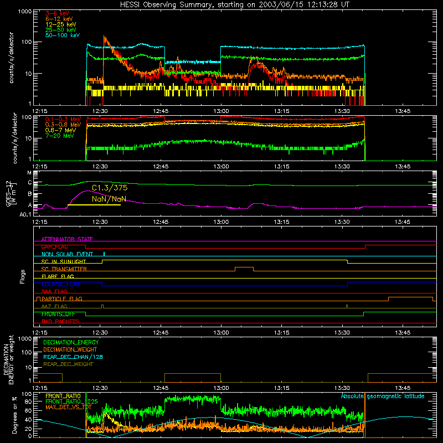This screenshot has height=443, width=443.
Task: Click the REAR_DEC_CHAN/128 legend label
Action: pos(73,357)
